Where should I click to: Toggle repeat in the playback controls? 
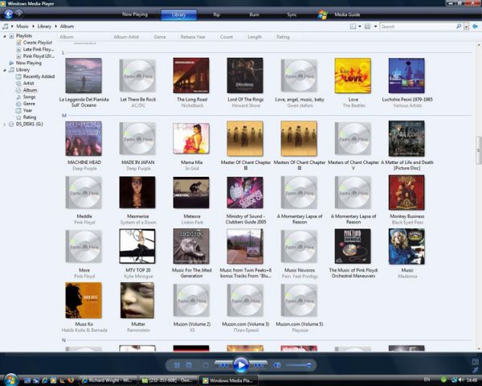coord(189,365)
